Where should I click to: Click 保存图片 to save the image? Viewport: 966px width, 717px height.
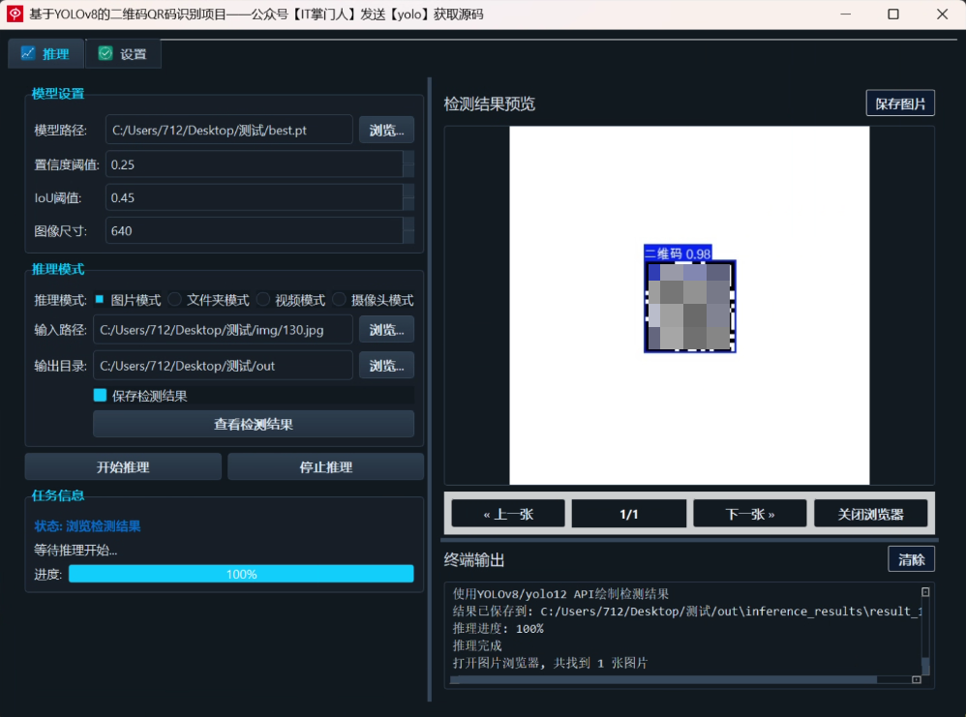point(899,103)
